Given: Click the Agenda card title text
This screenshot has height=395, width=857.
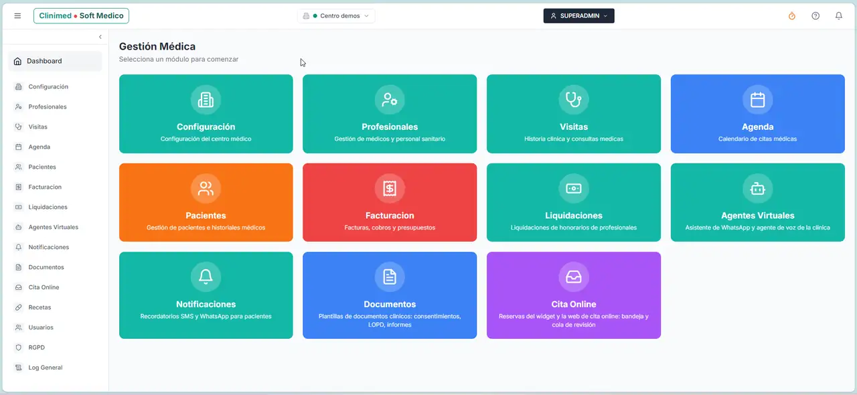Looking at the screenshot, I should pos(757,127).
